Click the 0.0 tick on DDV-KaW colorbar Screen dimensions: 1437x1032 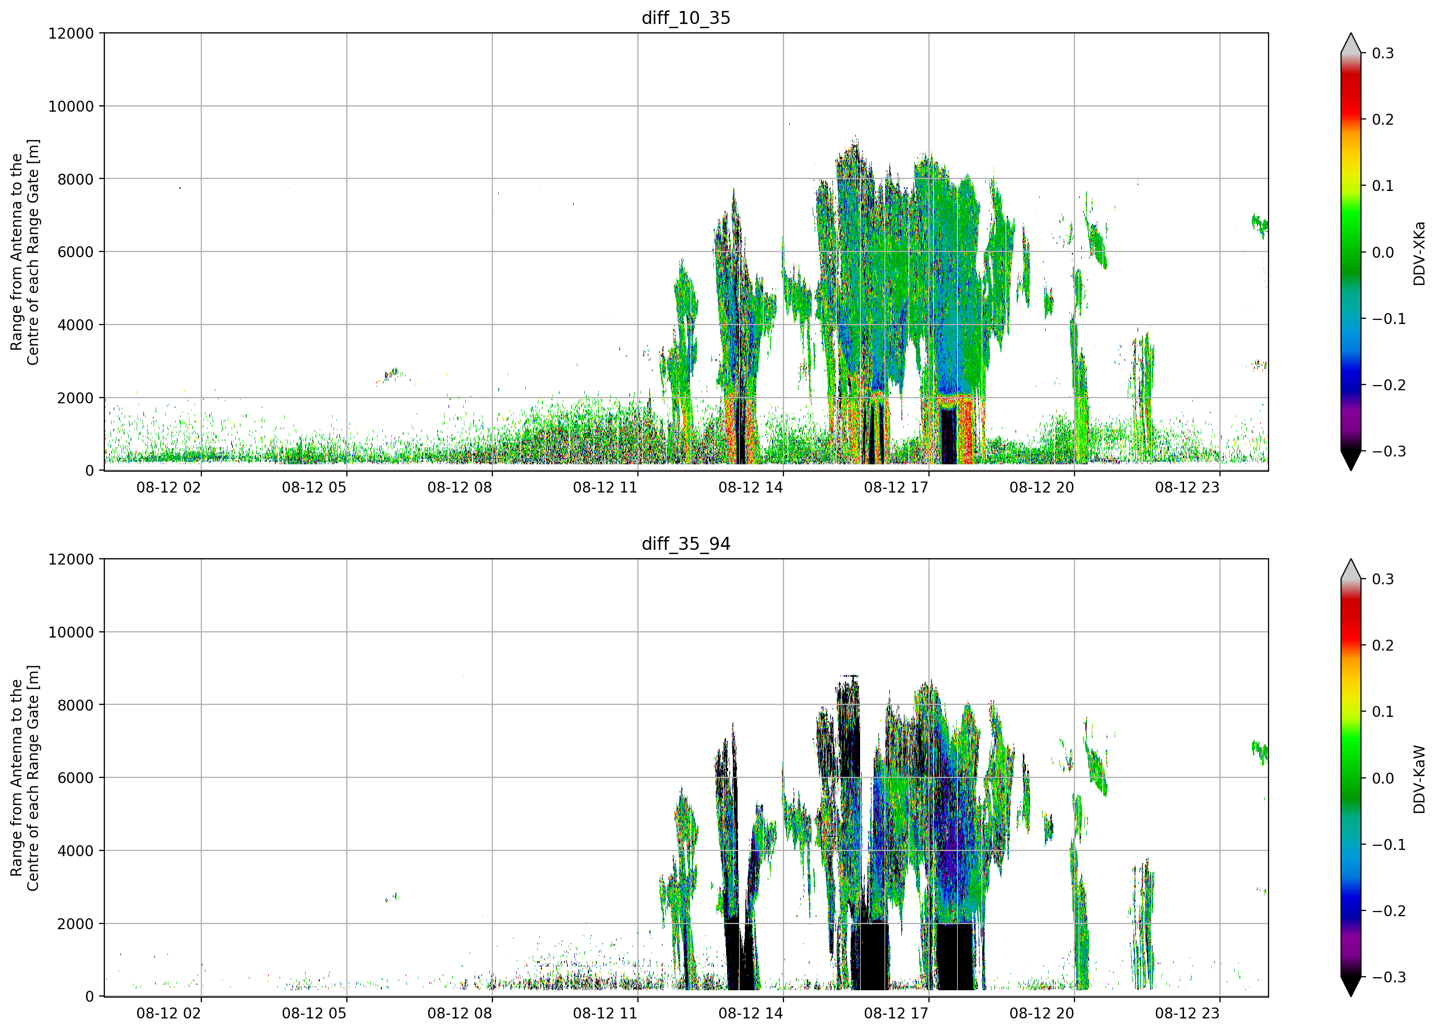click(x=1383, y=779)
